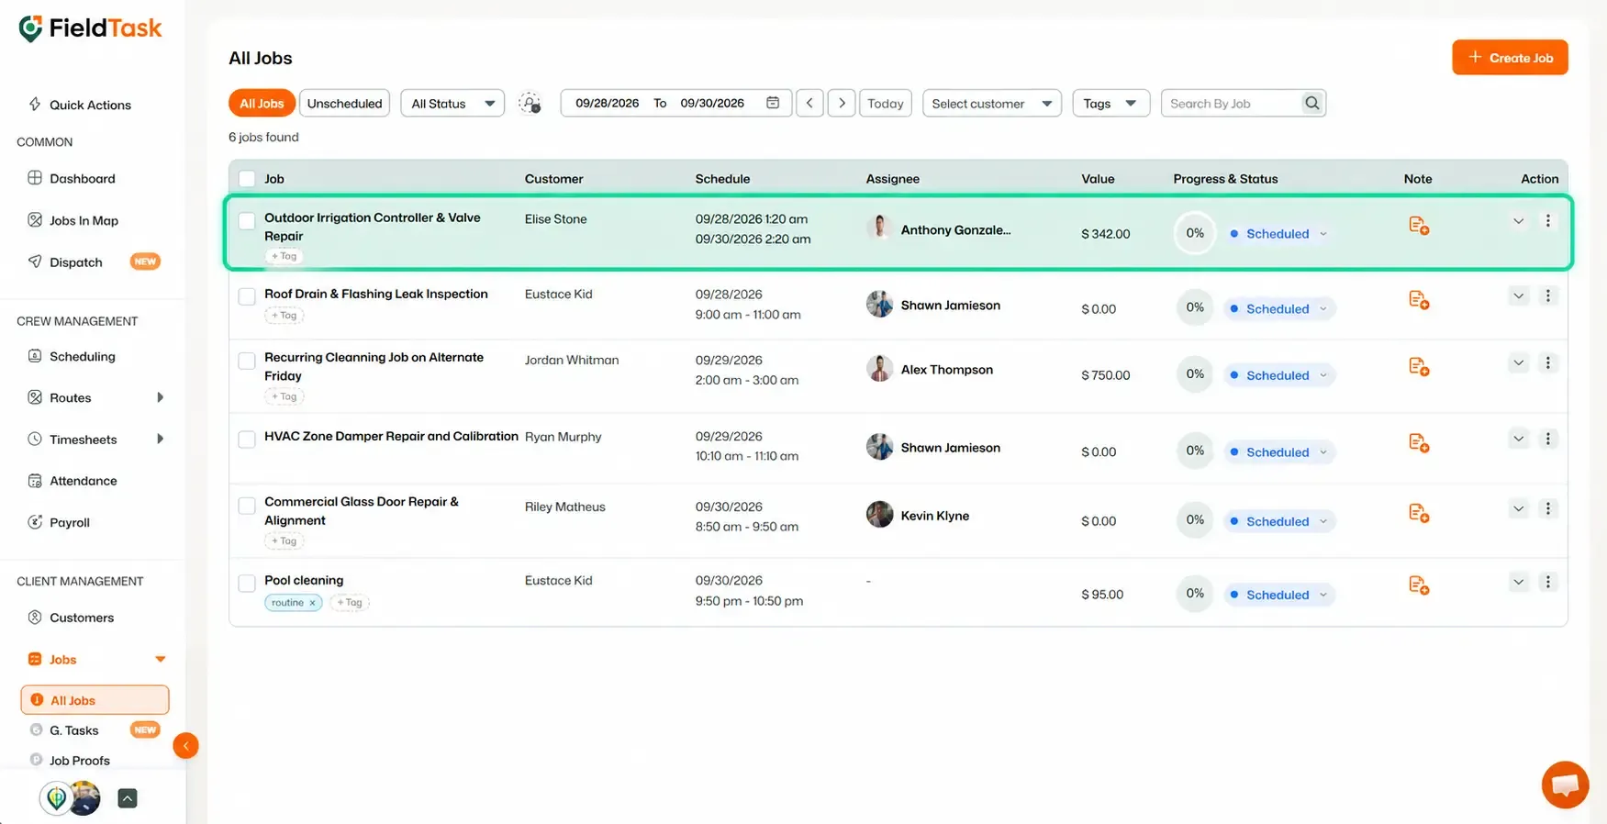Screen dimensions: 1607x824
Task: Open the Tags filter dropdown
Action: pyautogui.click(x=1110, y=104)
